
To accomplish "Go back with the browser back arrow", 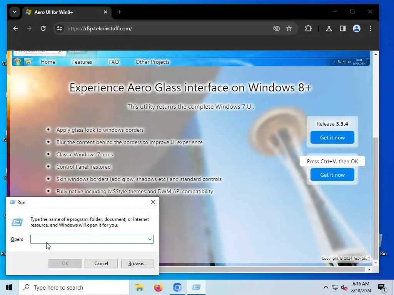I will [x=15, y=28].
